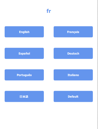This screenshot has width=98, height=129.
Task: Activate the Portuguese language button
Action: pos(24,75)
